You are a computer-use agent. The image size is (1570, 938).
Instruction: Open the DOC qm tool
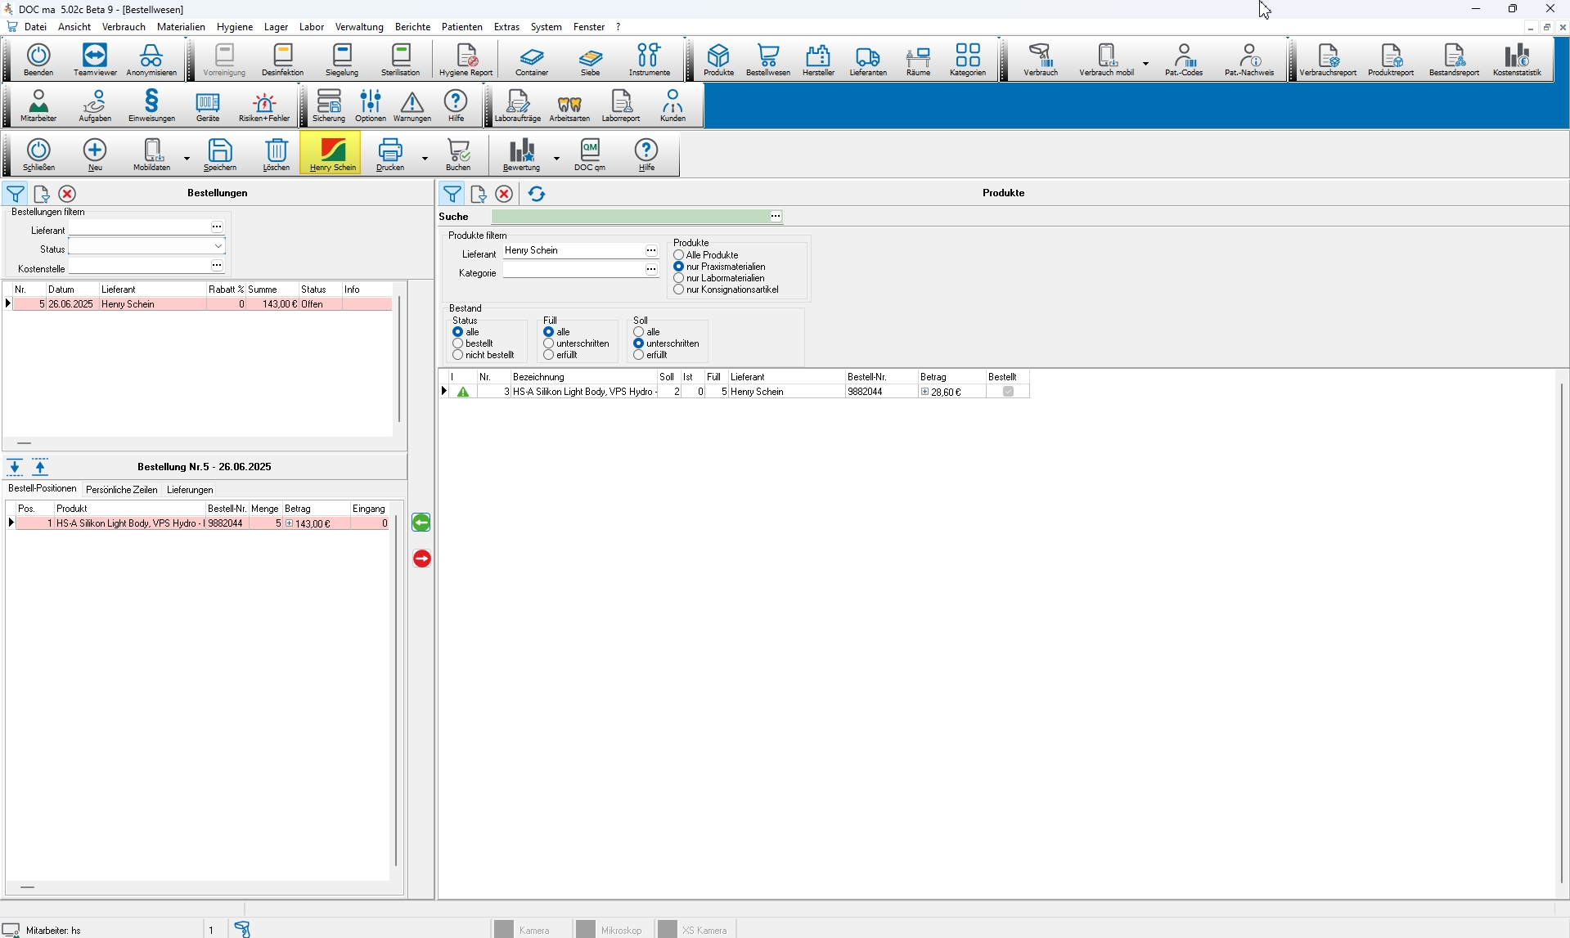pos(590,154)
